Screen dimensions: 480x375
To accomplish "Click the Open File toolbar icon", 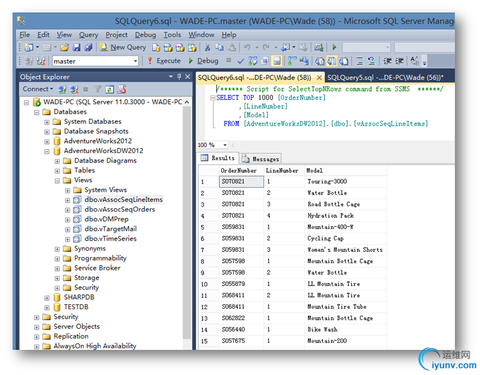I will click(65, 47).
